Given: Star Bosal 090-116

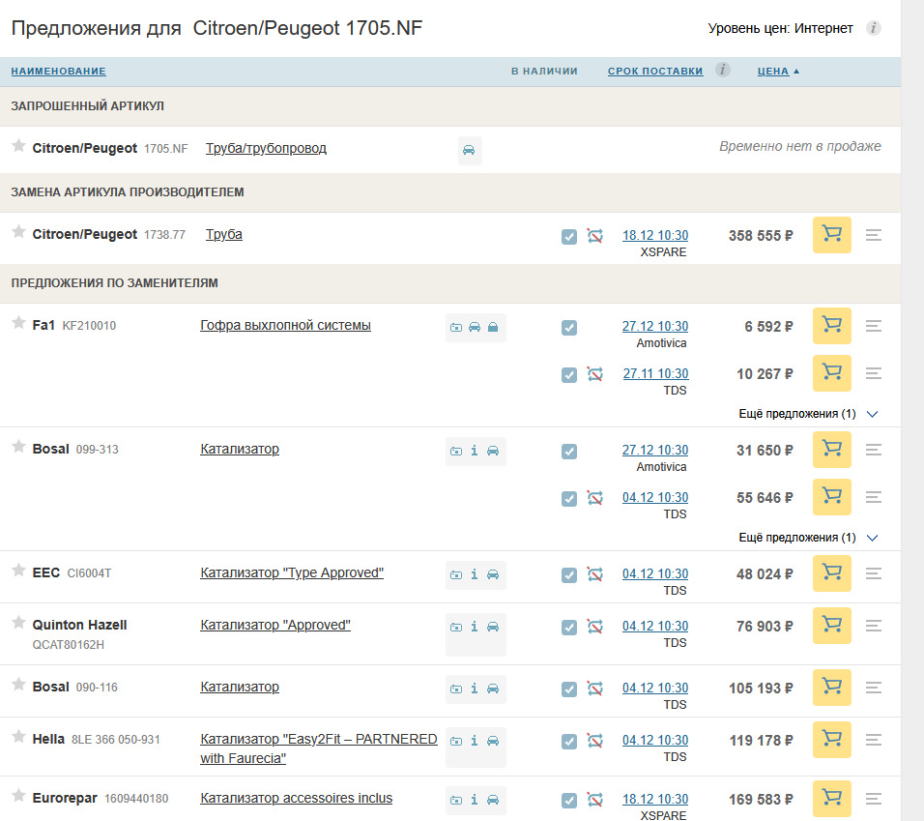Looking at the screenshot, I should pyautogui.click(x=19, y=684).
